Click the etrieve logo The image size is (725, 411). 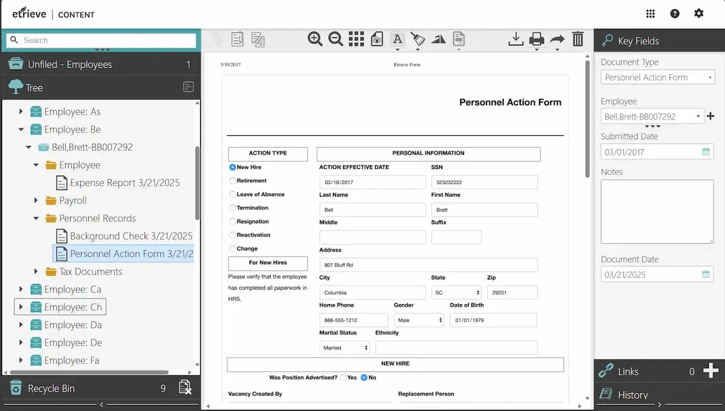coord(29,13)
